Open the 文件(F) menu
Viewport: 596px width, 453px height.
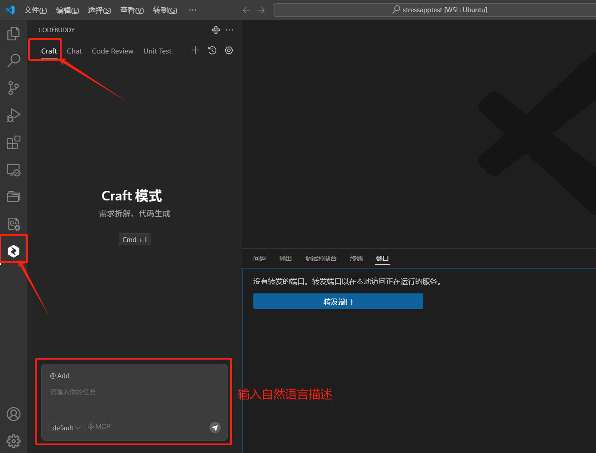pyautogui.click(x=35, y=10)
